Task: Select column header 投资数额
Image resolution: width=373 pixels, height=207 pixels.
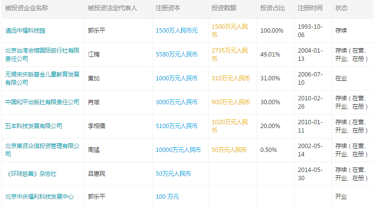Action: [x=224, y=8]
